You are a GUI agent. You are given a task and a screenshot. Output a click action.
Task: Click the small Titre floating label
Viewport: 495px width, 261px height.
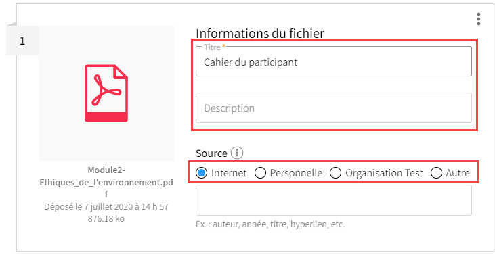[212, 47]
